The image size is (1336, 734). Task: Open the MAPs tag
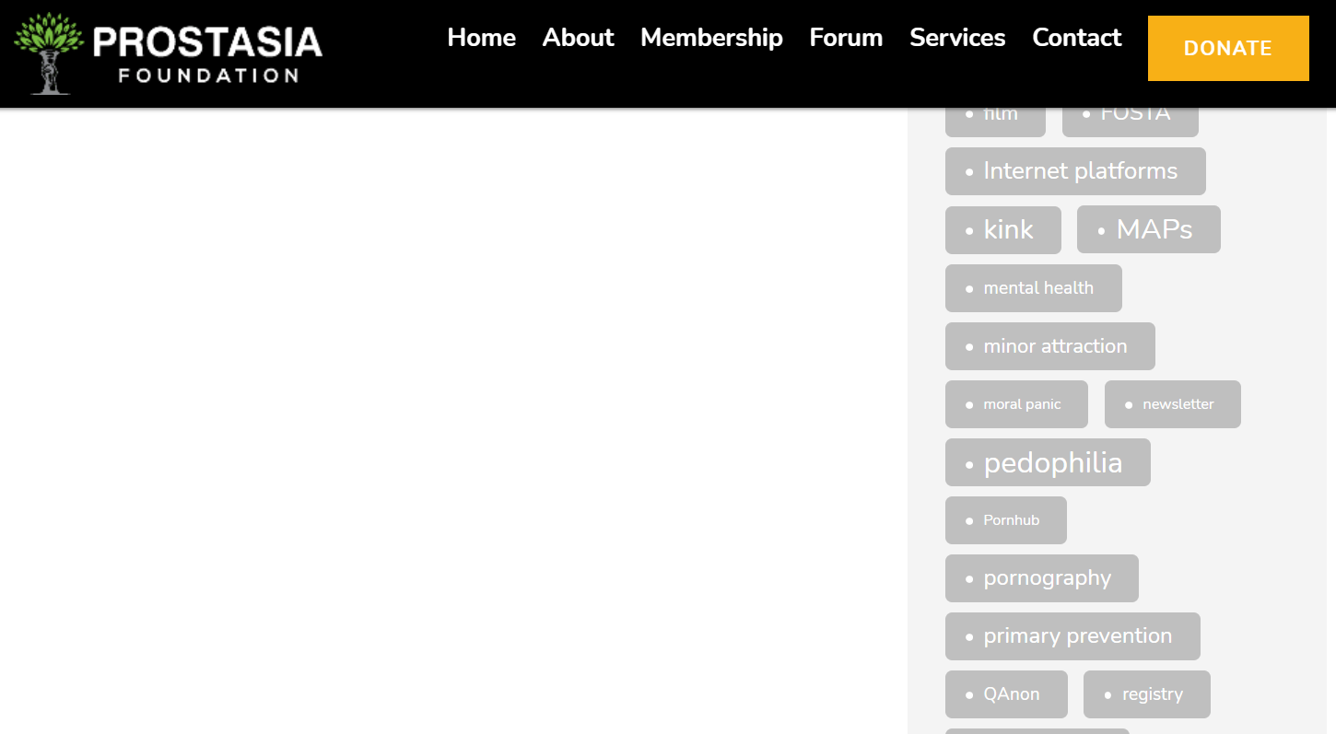1149,229
